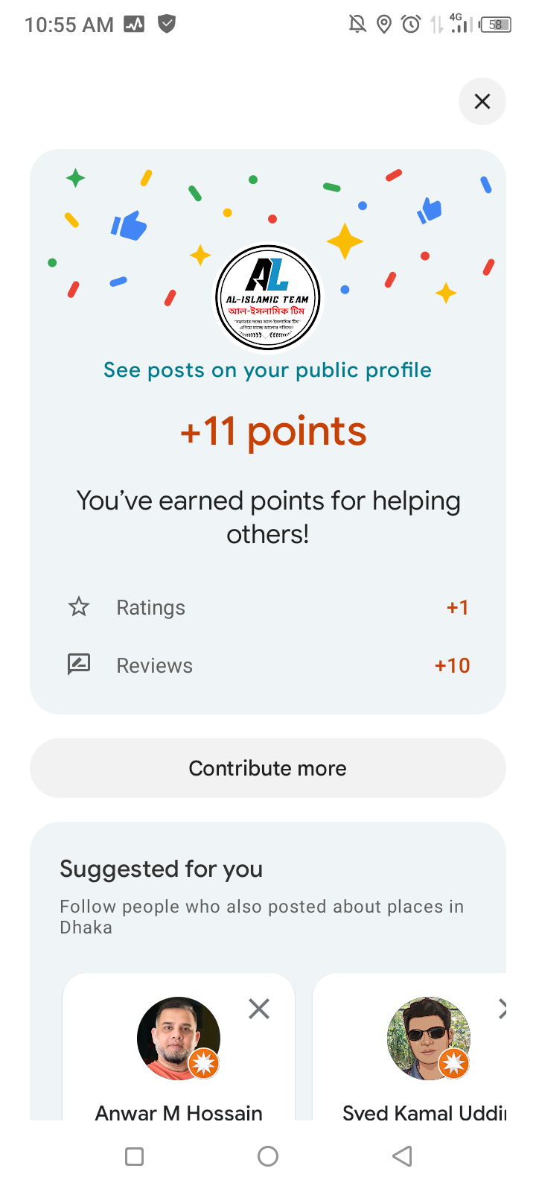Tap the muted notifications bell icon
Viewport: 536px width, 1192px height.
point(357,25)
